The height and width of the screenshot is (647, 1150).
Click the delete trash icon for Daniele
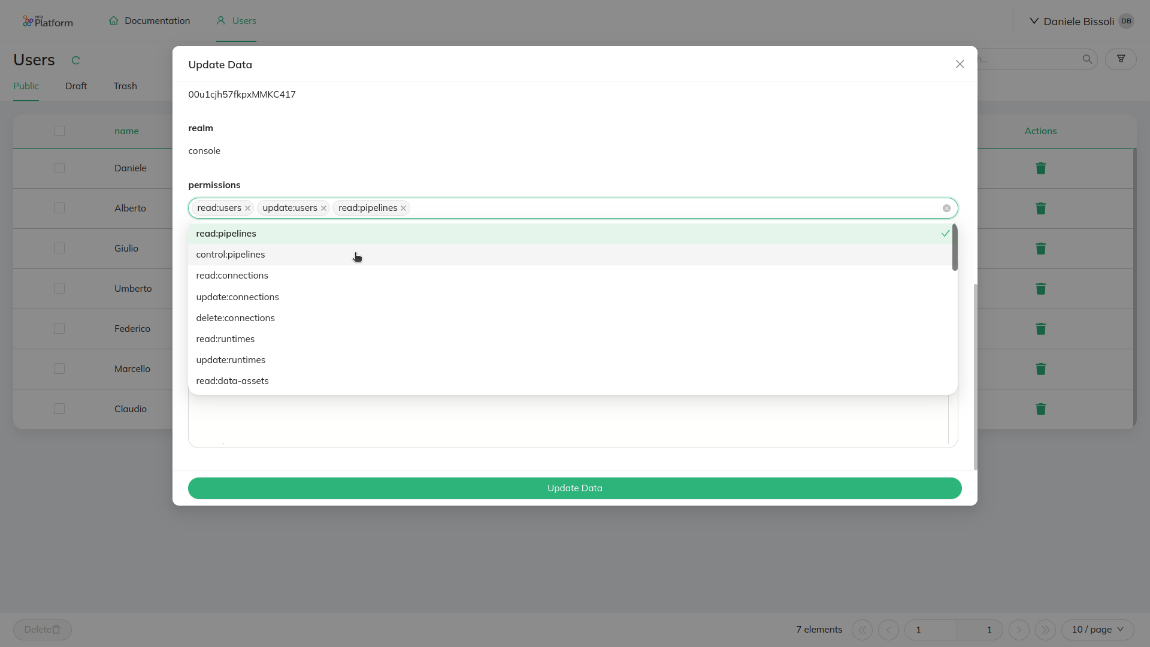click(1041, 168)
